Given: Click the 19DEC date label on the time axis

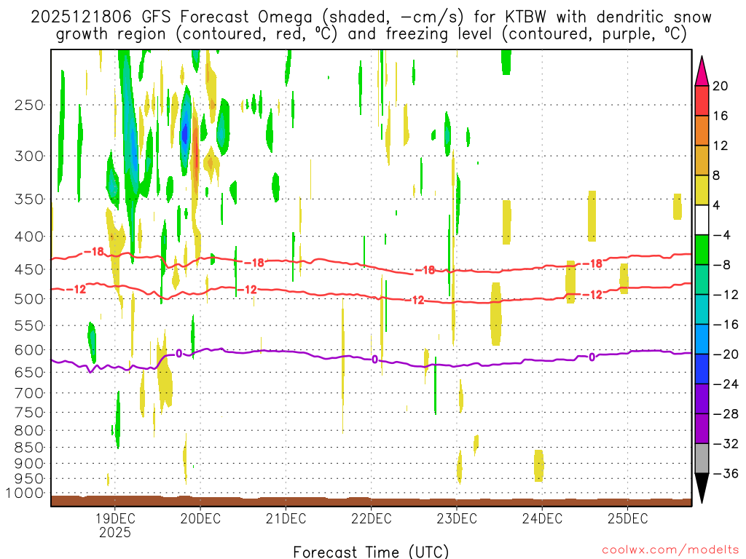Looking at the screenshot, I should coord(115,518).
